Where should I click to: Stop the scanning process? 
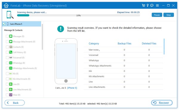point(169,15)
